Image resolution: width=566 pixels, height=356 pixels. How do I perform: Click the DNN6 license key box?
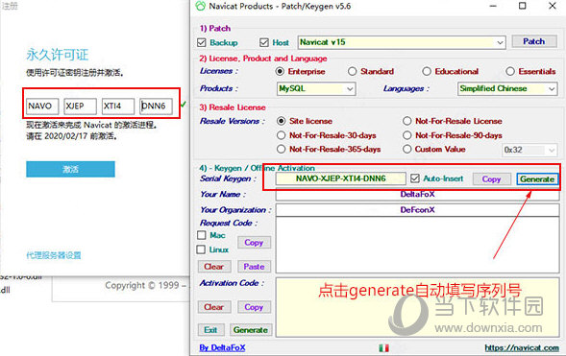[x=156, y=107]
